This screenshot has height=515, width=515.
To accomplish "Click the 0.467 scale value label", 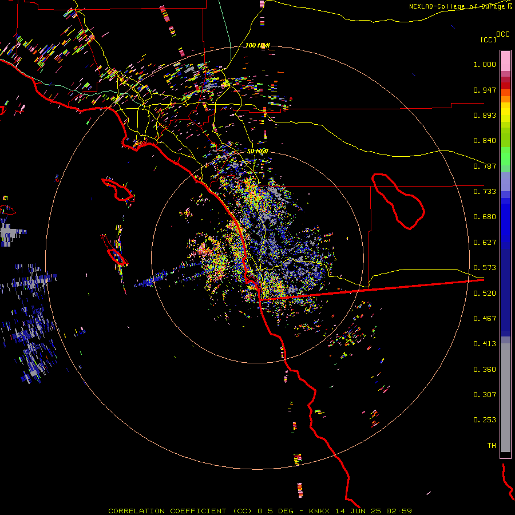I will click(x=485, y=319).
